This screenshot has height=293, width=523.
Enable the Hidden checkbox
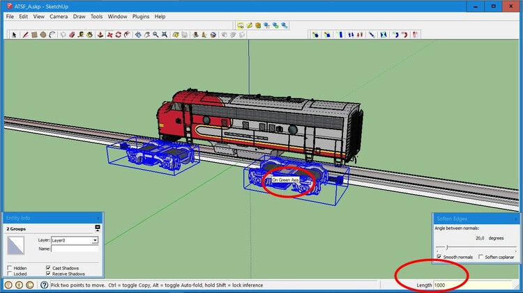click(9, 268)
